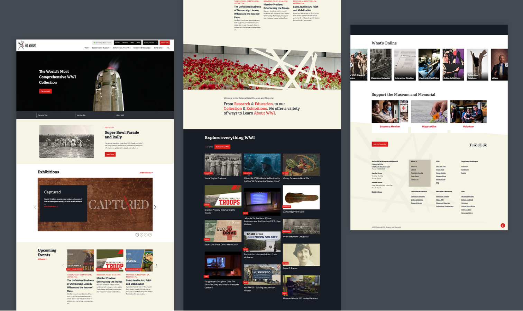The width and height of the screenshot is (523, 311).
Task: Open the Facebook icon in footer
Action: (x=470, y=145)
